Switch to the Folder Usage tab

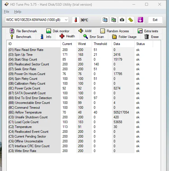click(124, 37)
